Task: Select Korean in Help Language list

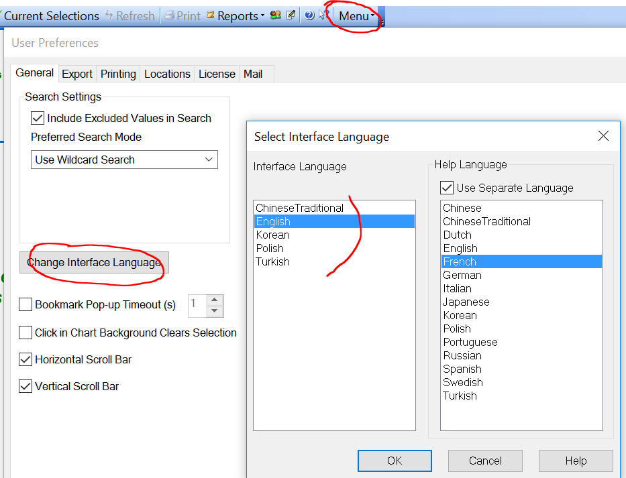Action: point(521,315)
